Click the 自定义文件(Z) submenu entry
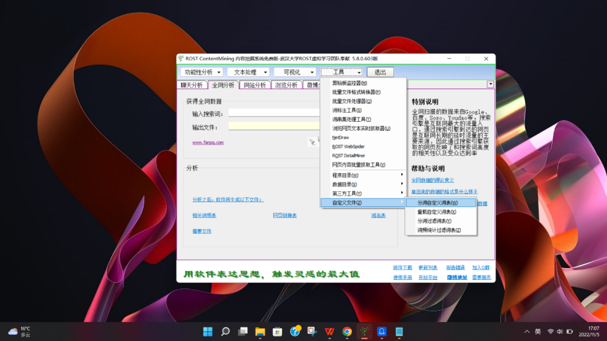Screen dimensions: 607x341 pyautogui.click(x=363, y=202)
